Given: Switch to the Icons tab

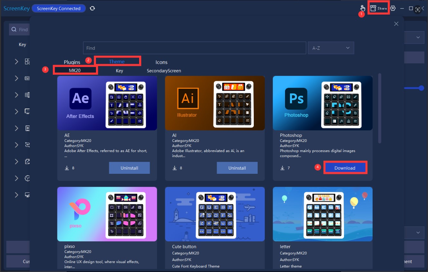Looking at the screenshot, I should (x=161, y=62).
